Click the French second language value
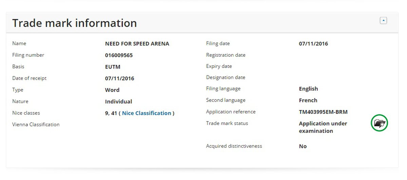This screenshot has width=407, height=180. [x=308, y=100]
